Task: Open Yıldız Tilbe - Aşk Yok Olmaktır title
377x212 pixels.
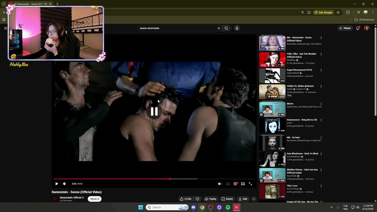Action: coord(302,55)
